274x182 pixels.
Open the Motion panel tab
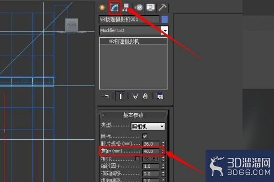[x=139, y=7]
